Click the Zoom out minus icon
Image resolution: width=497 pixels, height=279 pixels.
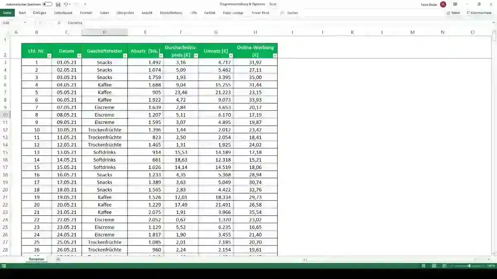(x=452, y=265)
